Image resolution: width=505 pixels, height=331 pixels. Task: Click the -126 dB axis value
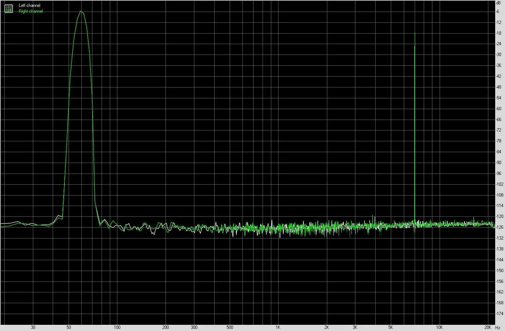point(500,227)
